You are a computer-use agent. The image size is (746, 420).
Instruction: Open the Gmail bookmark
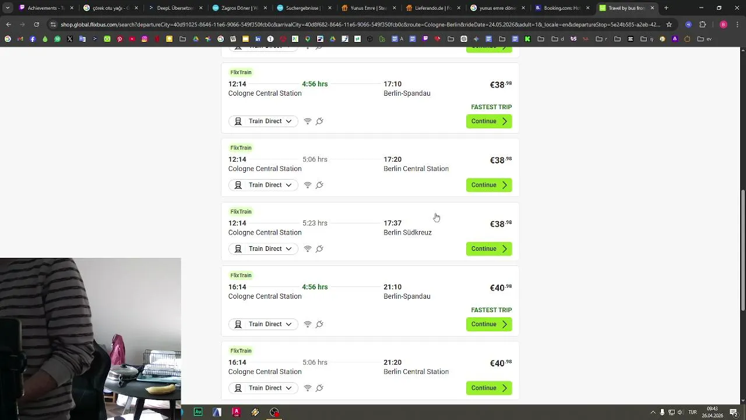(20, 39)
